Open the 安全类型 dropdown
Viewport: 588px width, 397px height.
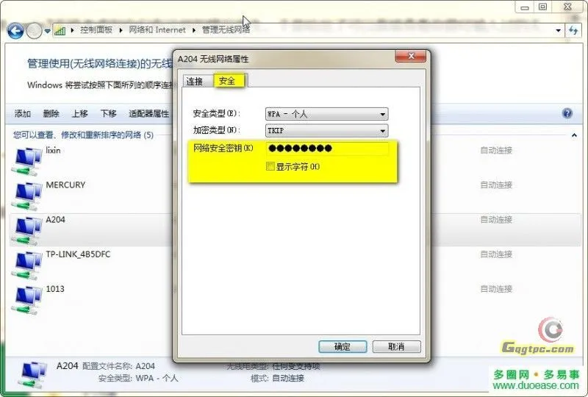point(326,114)
